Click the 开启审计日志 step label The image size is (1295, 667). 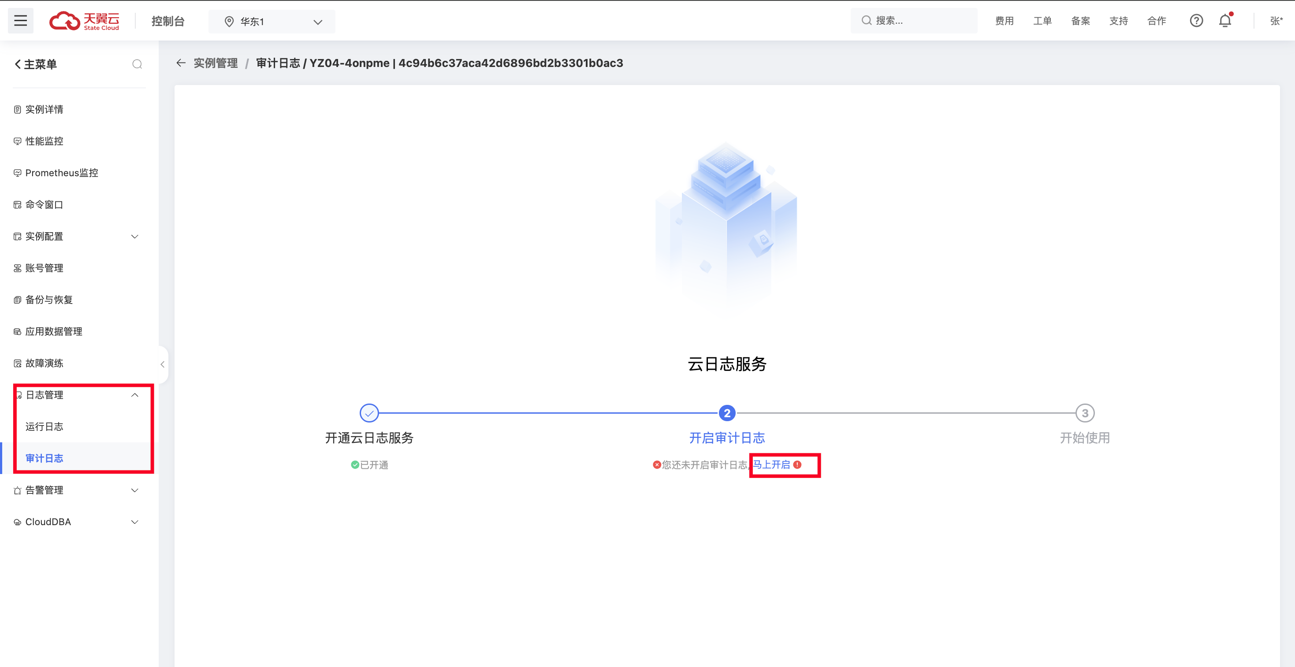[x=727, y=438]
